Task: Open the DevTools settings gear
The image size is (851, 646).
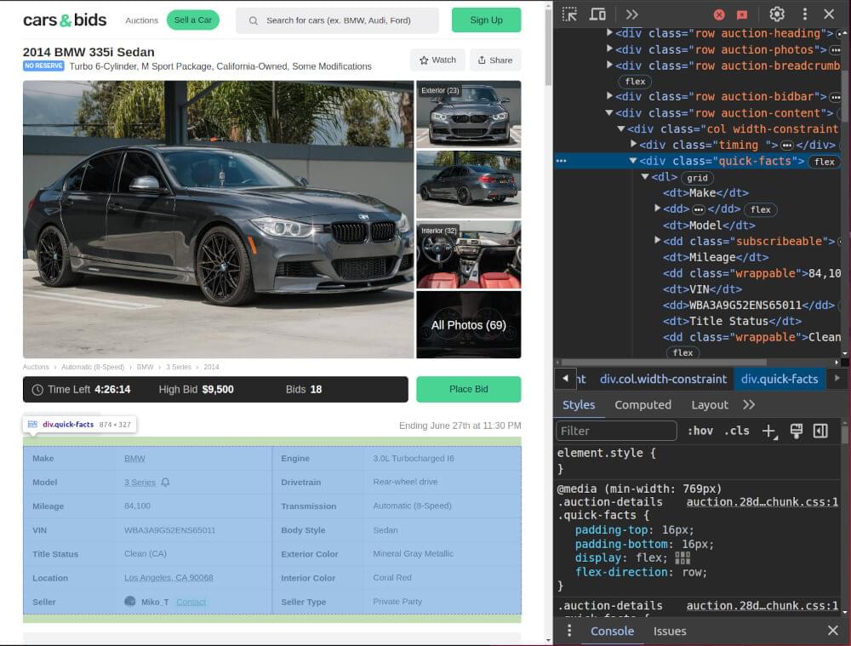Action: [777, 14]
